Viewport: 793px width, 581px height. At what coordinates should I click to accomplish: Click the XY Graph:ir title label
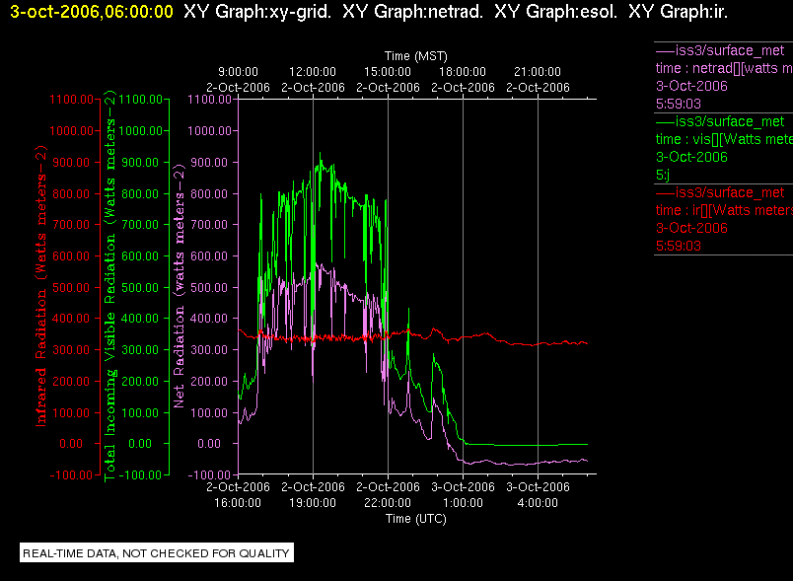tap(679, 12)
